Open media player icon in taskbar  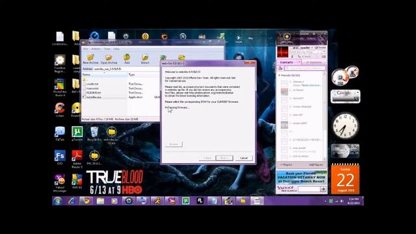114,201
